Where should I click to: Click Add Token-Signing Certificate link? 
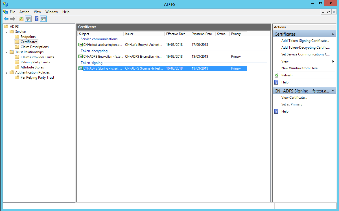tap(305, 41)
